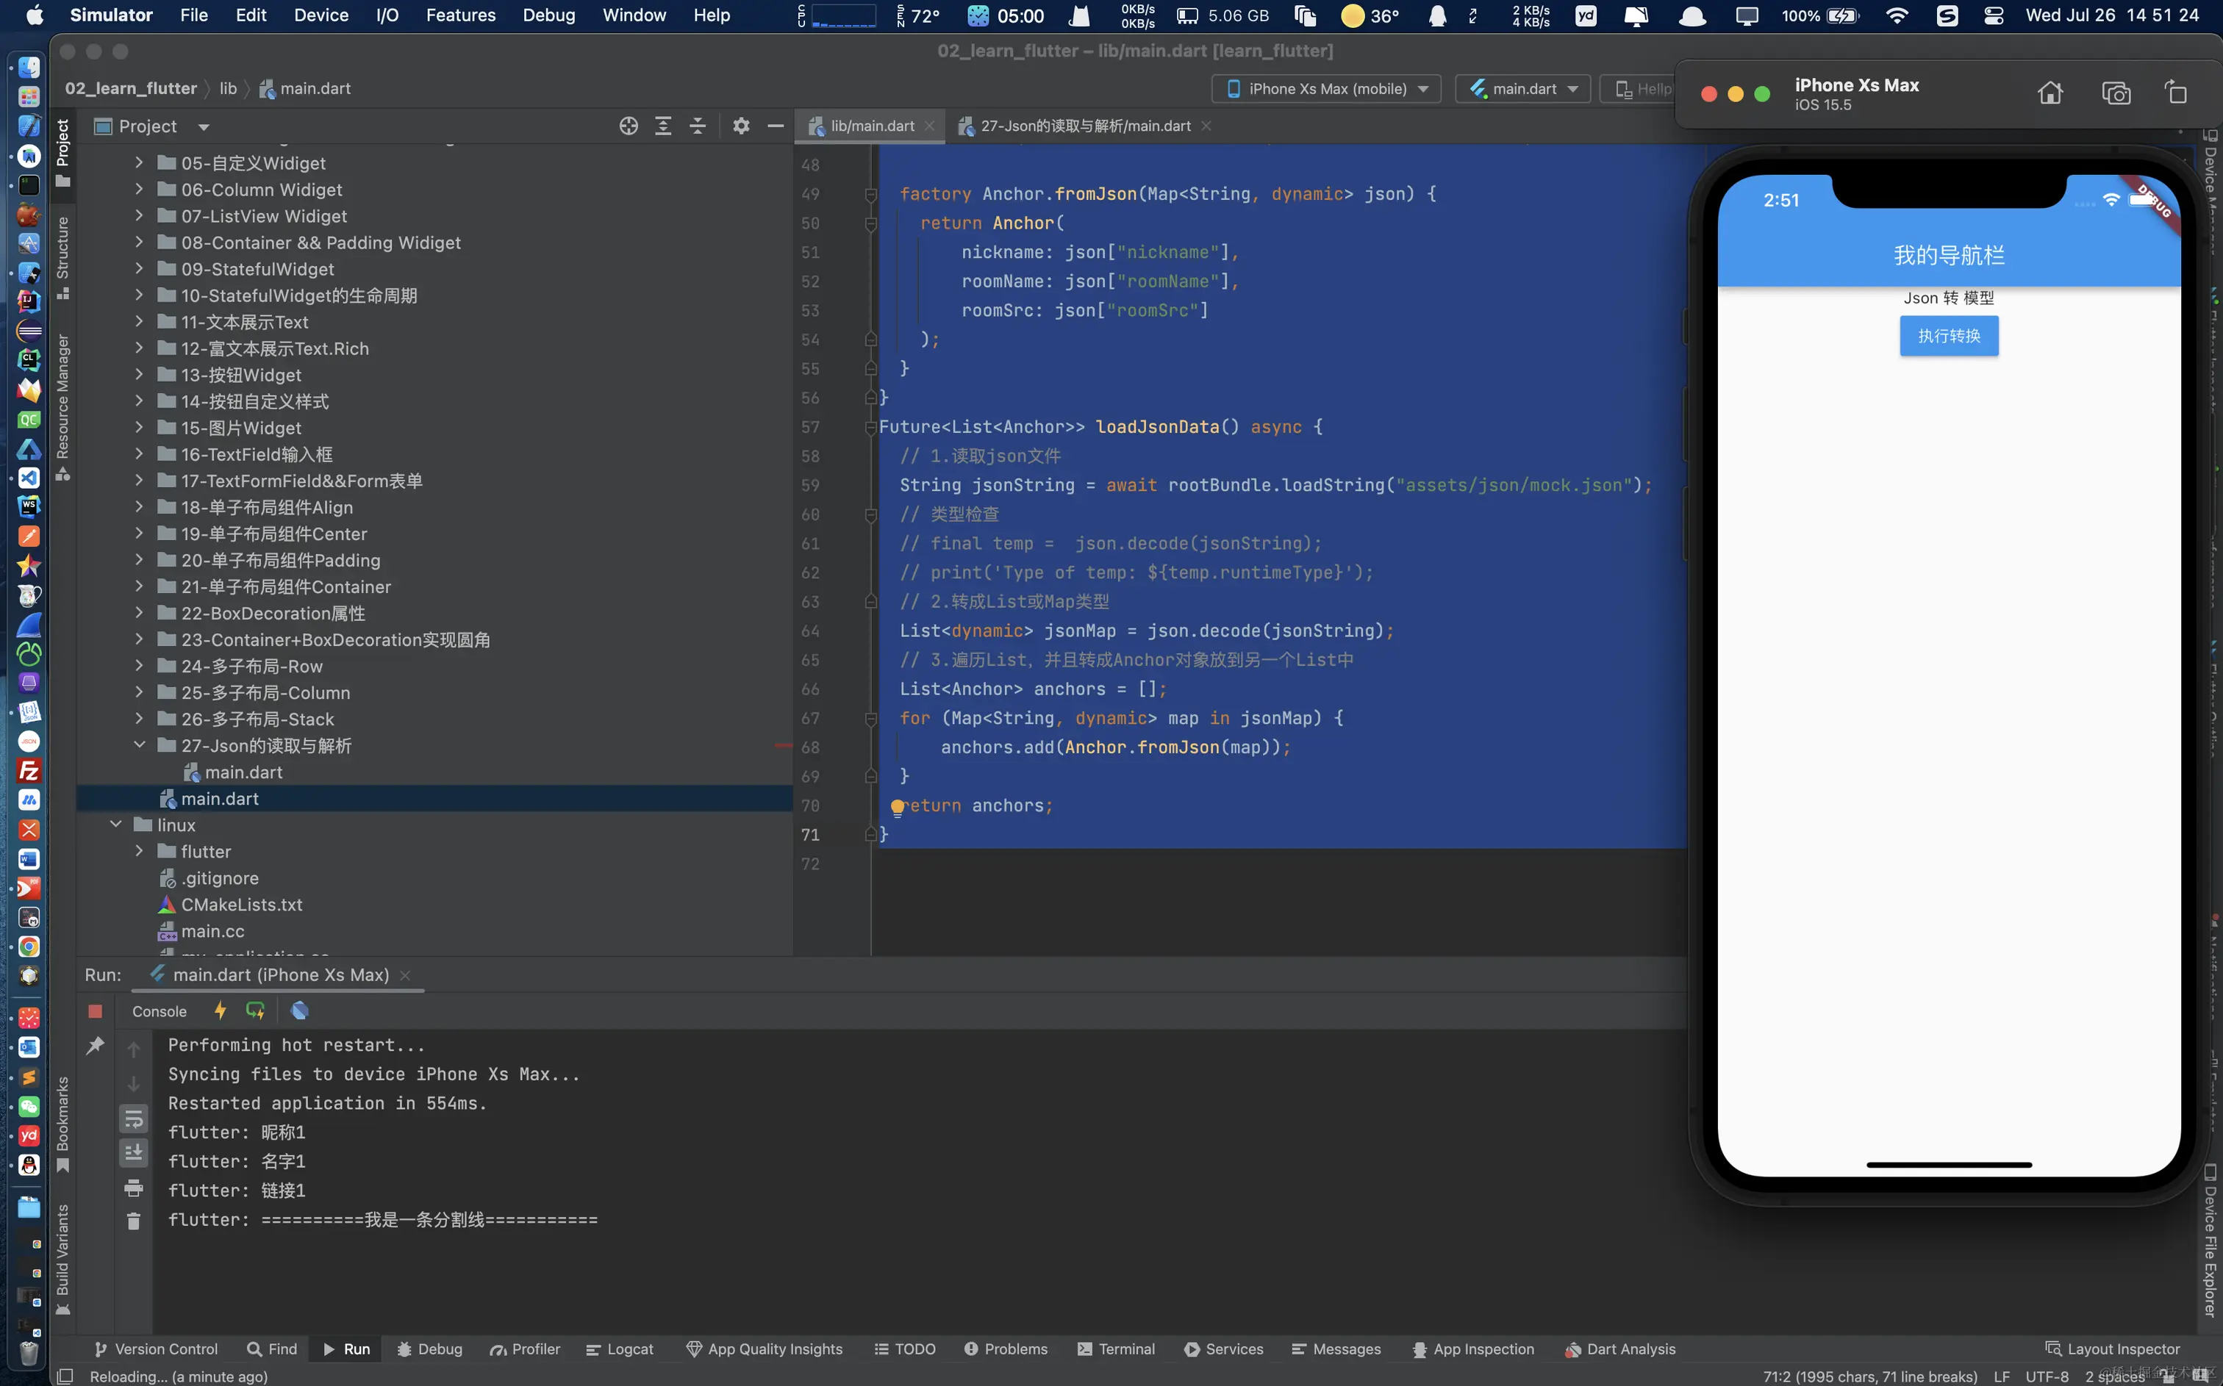Image resolution: width=2223 pixels, height=1386 pixels.
Task: Open the Resource Manager tool window
Action: coord(62,406)
